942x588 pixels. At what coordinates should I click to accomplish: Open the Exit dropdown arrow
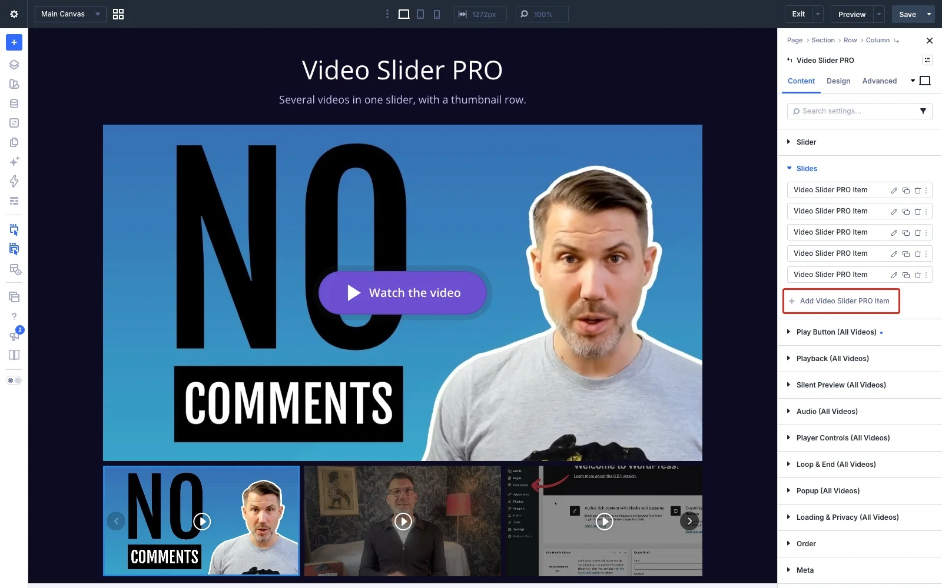coord(818,14)
